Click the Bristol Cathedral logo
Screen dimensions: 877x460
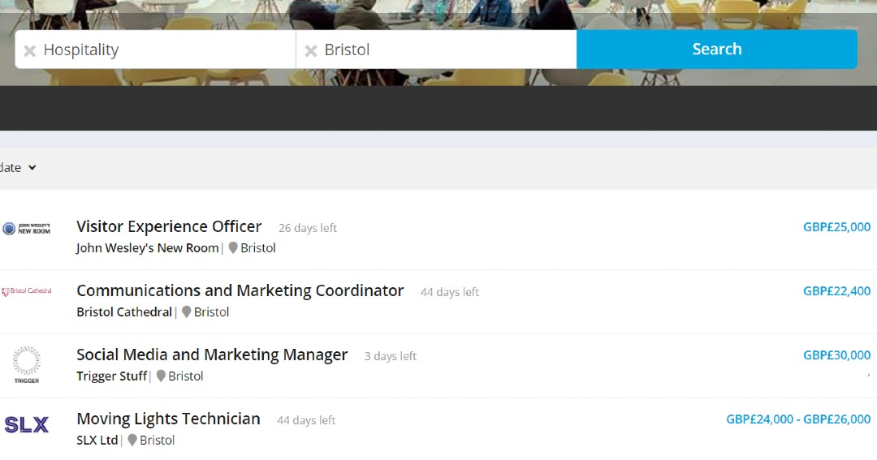tap(27, 291)
